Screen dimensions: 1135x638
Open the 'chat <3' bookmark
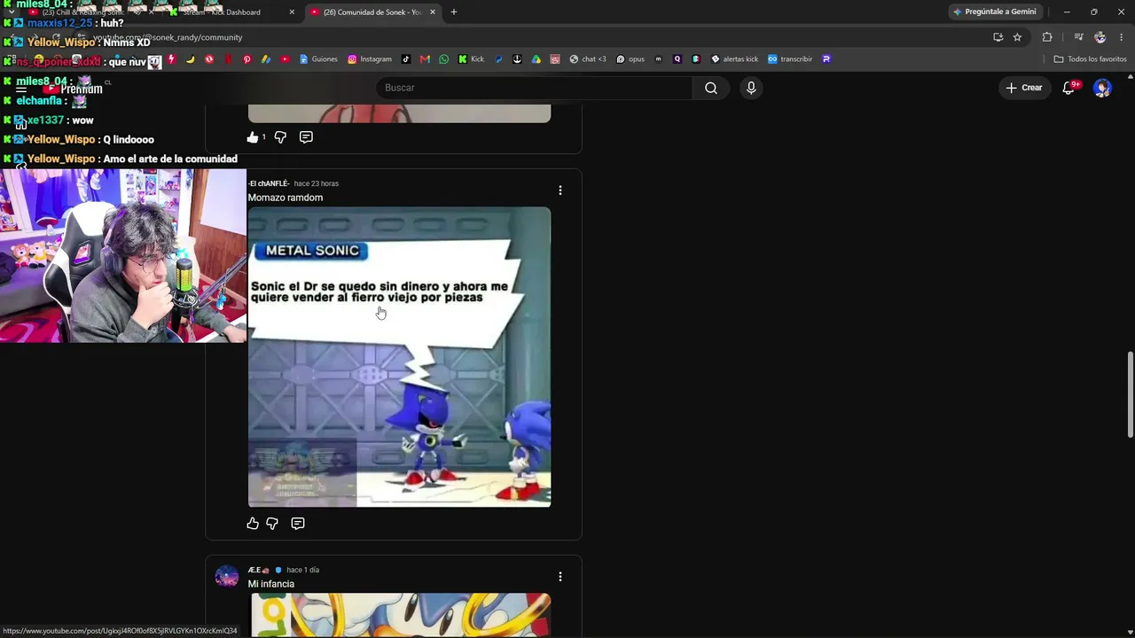588,59
